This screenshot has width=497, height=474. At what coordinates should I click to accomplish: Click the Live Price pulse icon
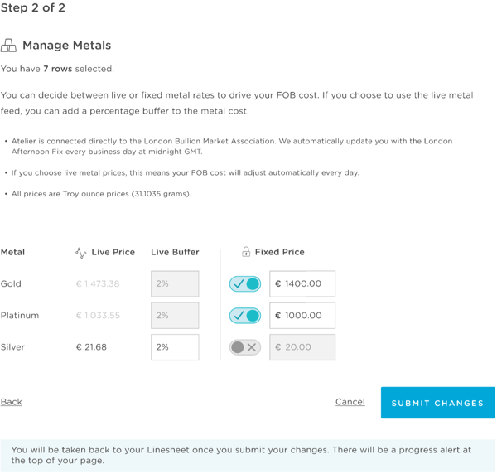81,253
